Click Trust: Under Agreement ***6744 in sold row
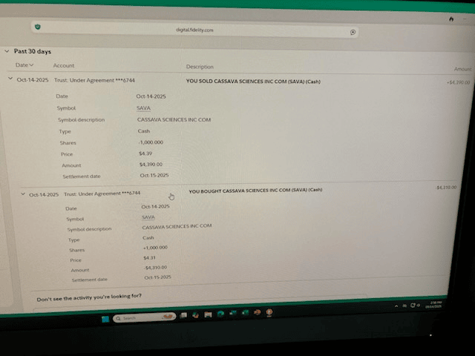Screen dimensions: 475x356 (x=94, y=80)
